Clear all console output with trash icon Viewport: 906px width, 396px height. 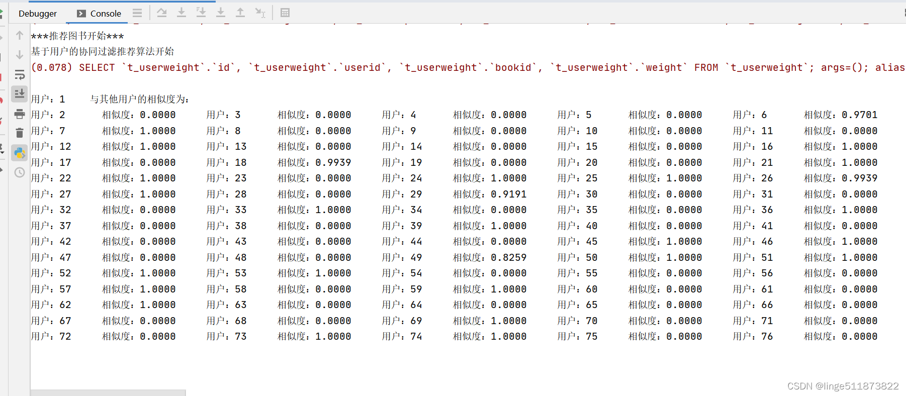[20, 133]
